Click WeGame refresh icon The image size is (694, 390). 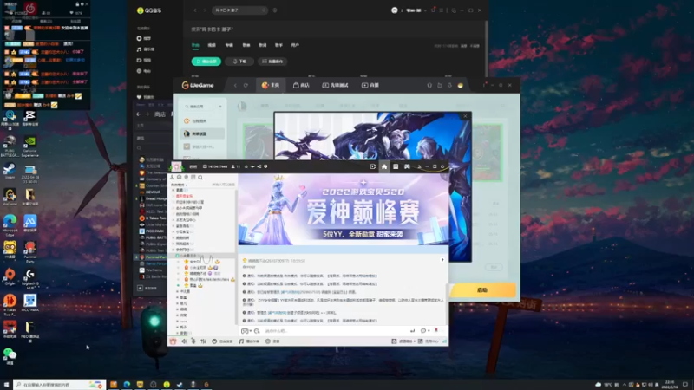tap(246, 85)
